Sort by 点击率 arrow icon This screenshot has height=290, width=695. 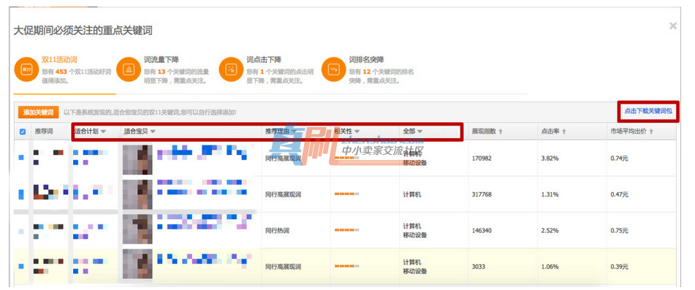563,131
